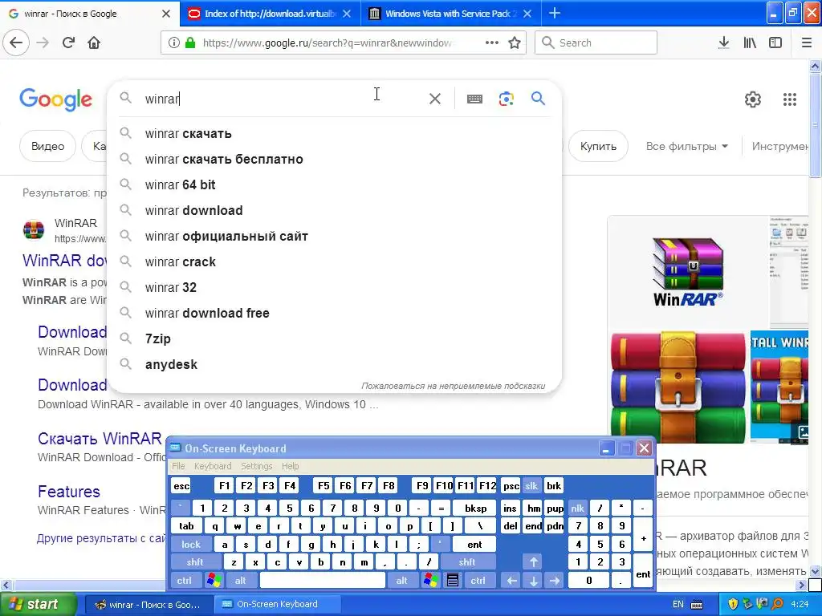Open the Windows start button
Viewport: 822px width, 616px height.
tap(39, 604)
